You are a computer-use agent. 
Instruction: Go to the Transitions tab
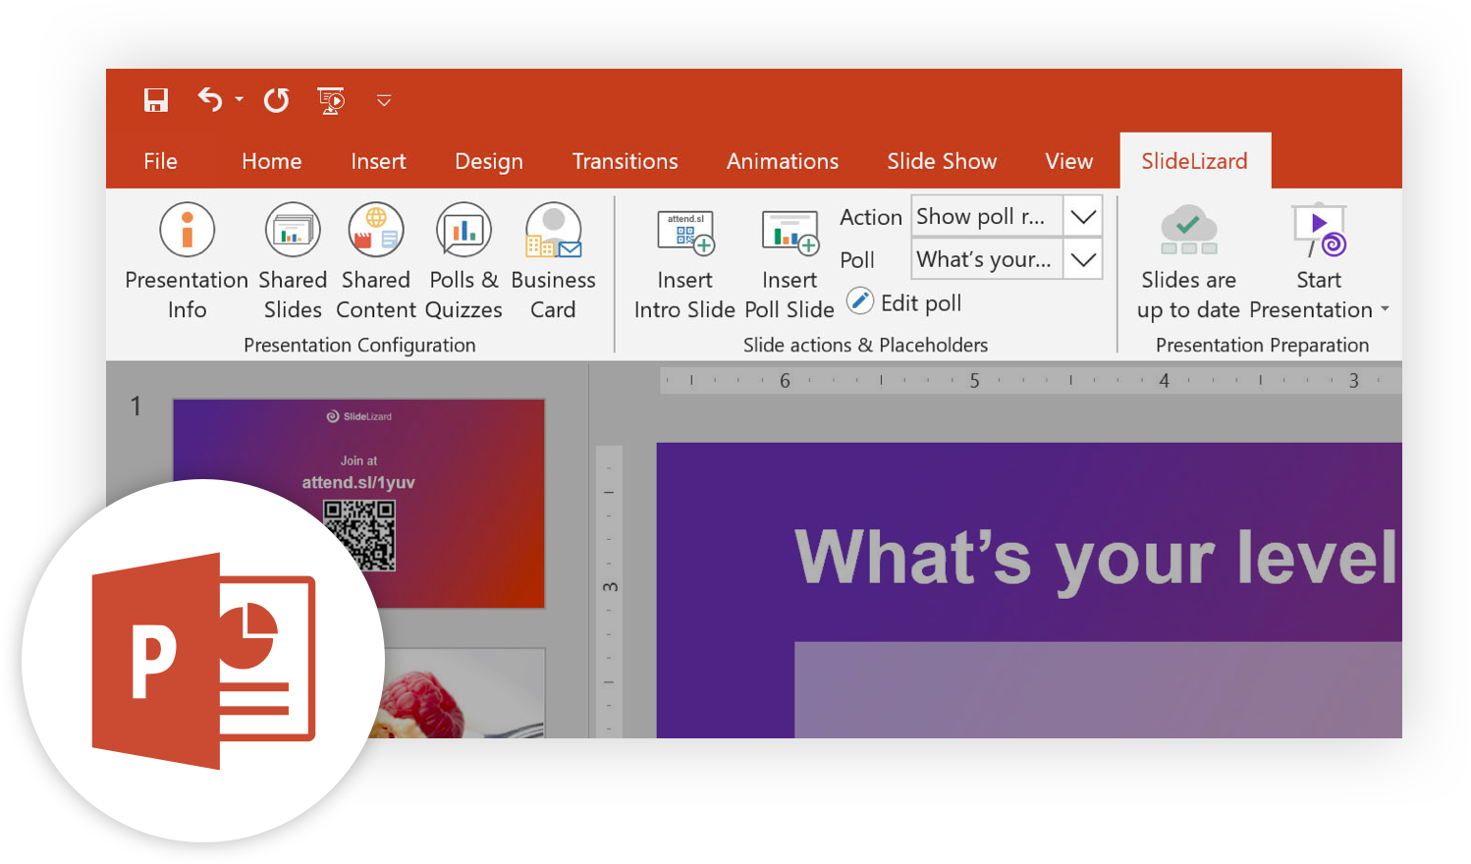[x=625, y=161]
